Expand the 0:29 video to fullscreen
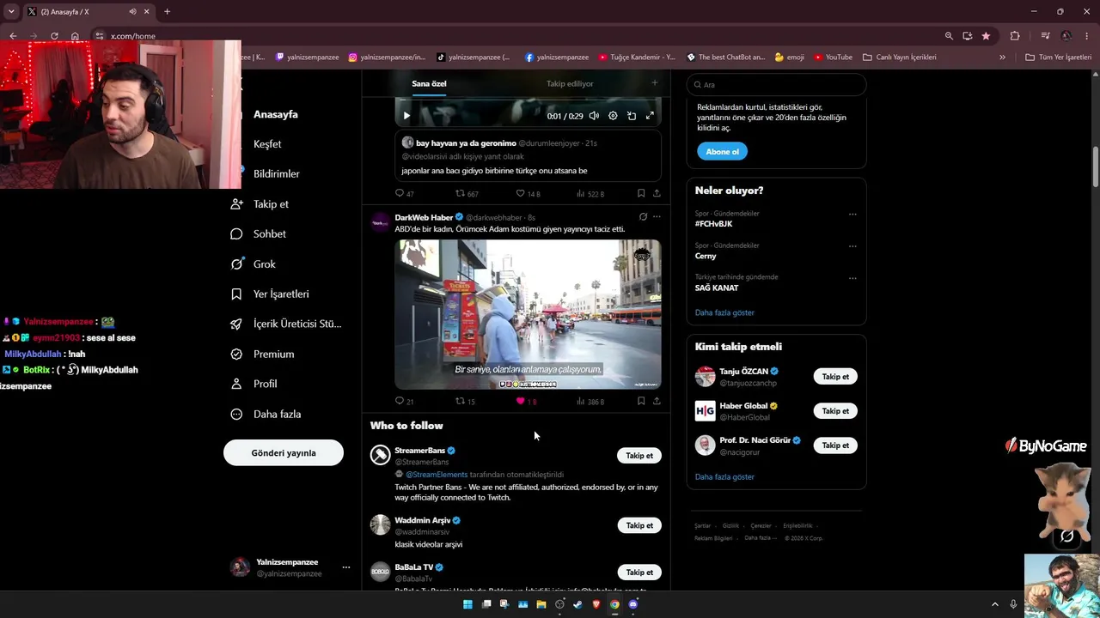Image resolution: width=1100 pixels, height=618 pixels. click(650, 116)
